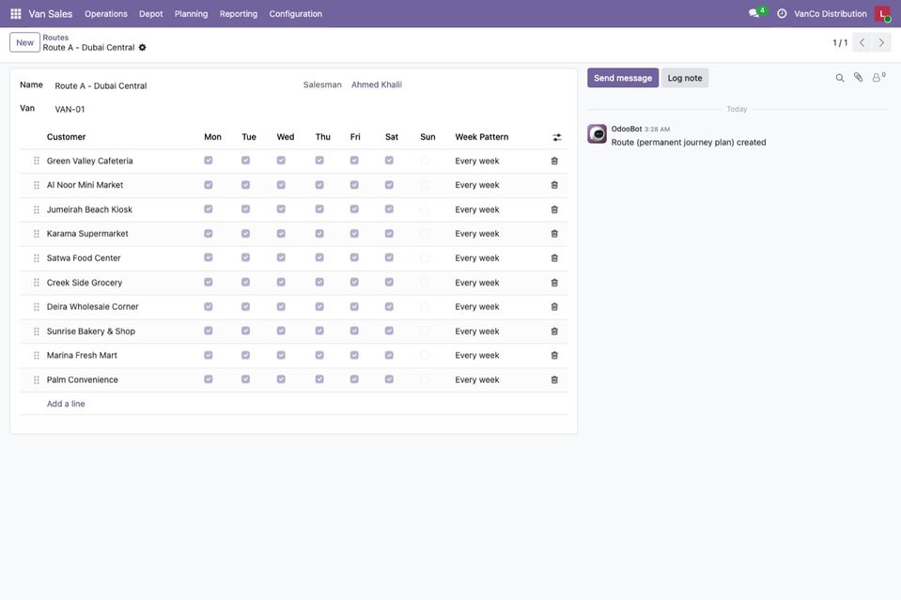901x600 pixels.
Task: Show followers icon in chatter
Action: point(878,77)
